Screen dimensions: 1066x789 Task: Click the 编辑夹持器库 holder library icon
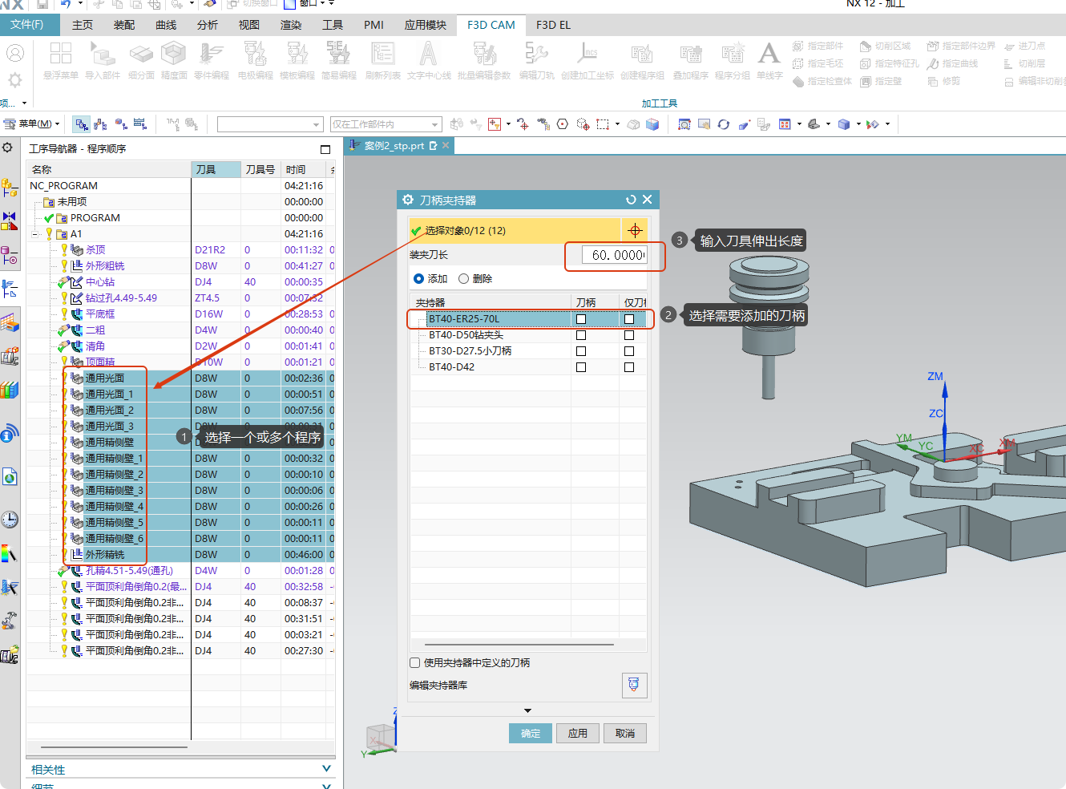pos(634,685)
